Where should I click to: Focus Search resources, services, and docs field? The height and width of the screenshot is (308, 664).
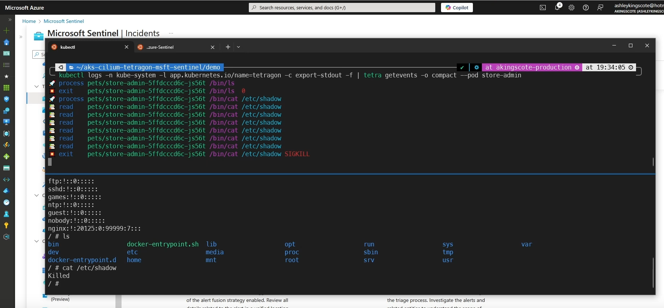click(342, 8)
